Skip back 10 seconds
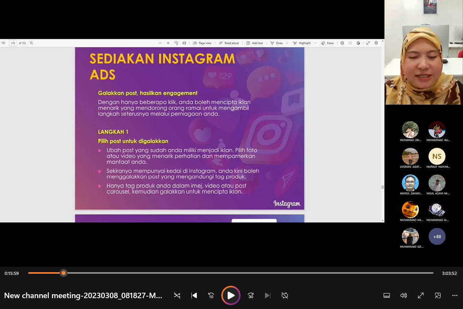463x309 pixels. tap(211, 295)
